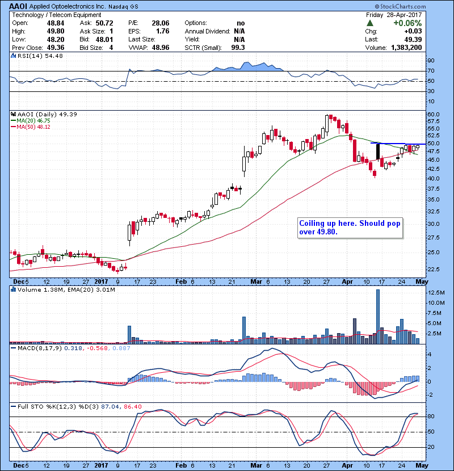Click the Chg value +0.03
This screenshot has height=471, width=454.
(x=413, y=31)
